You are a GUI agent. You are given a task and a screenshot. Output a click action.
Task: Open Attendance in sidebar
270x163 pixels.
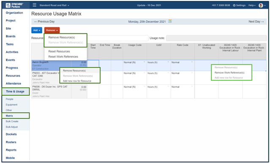click(14, 83)
